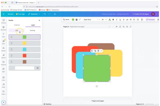Open the green shape fill color swatch in the toolbar
The width and height of the screenshot is (160, 106).
pyautogui.click(x=73, y=20)
